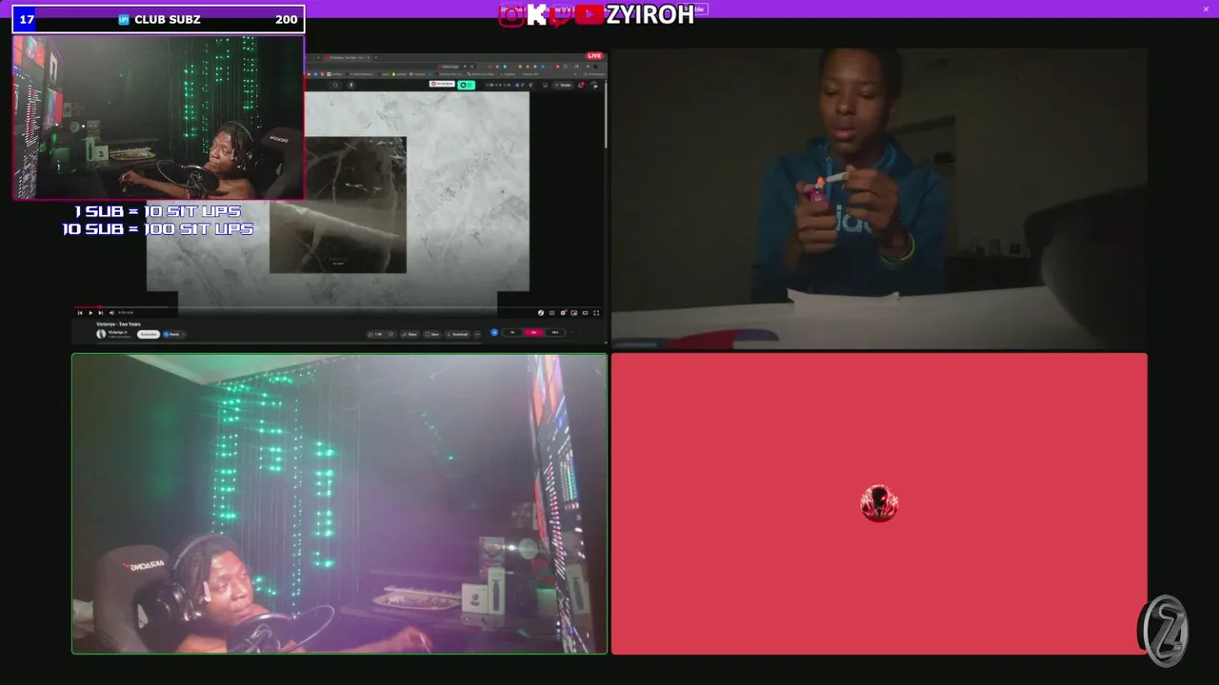Play the YouTube video
Image resolution: width=1219 pixels, height=685 pixels.
[x=90, y=313]
